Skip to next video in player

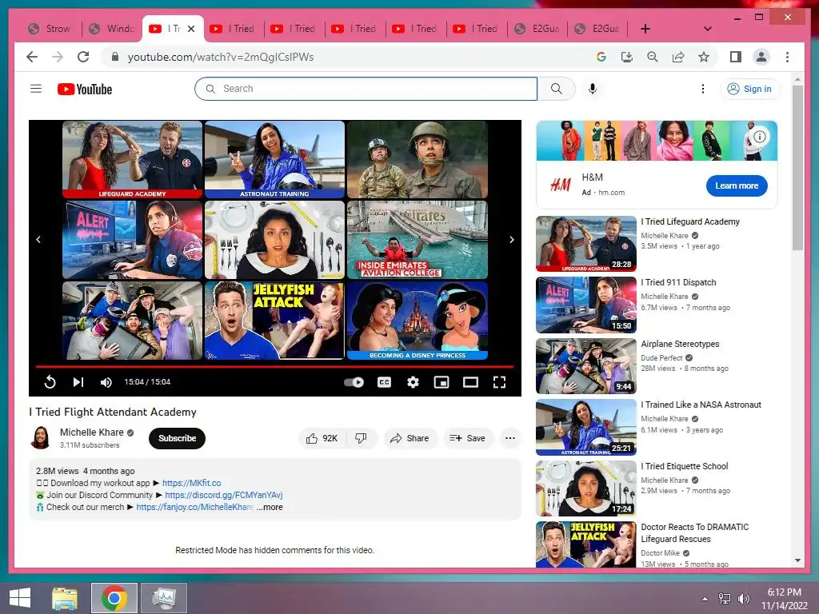78,382
